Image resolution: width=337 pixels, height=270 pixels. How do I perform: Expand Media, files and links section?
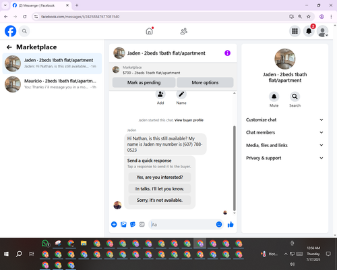click(x=284, y=145)
